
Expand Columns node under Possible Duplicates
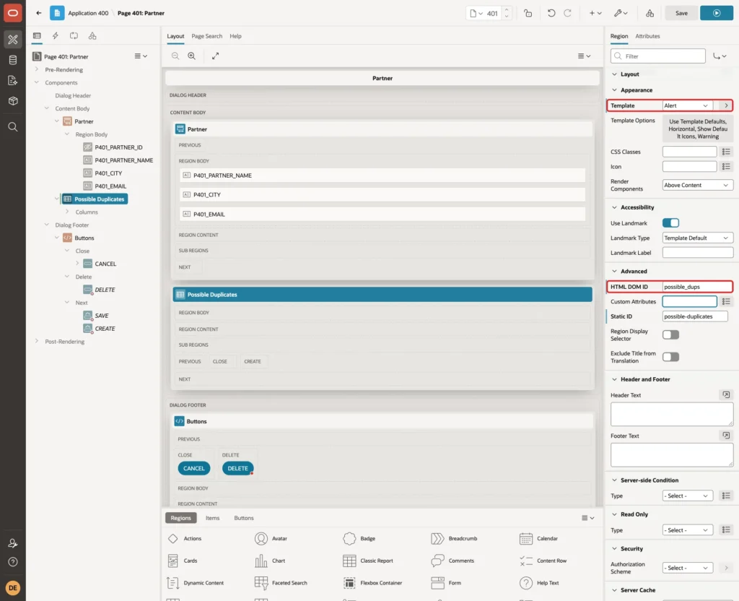tap(67, 212)
